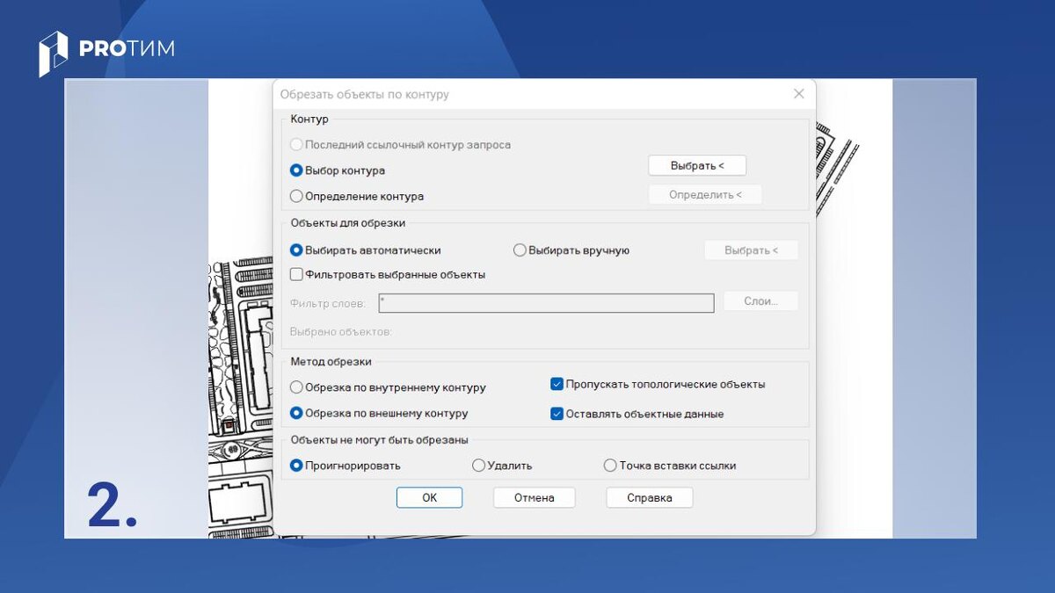
Task: Choose 'Определение контура' radio option
Action: 296,197
